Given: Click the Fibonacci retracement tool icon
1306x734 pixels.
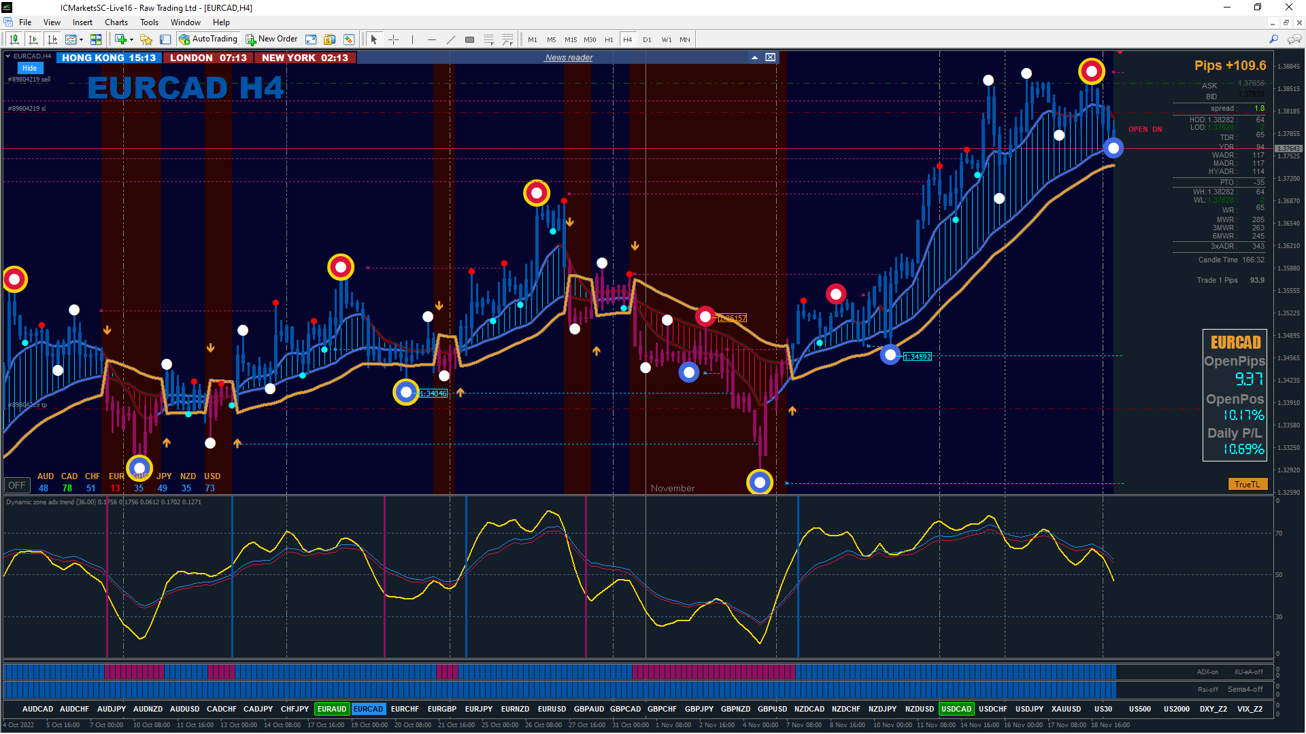Looking at the screenshot, I should [488, 39].
